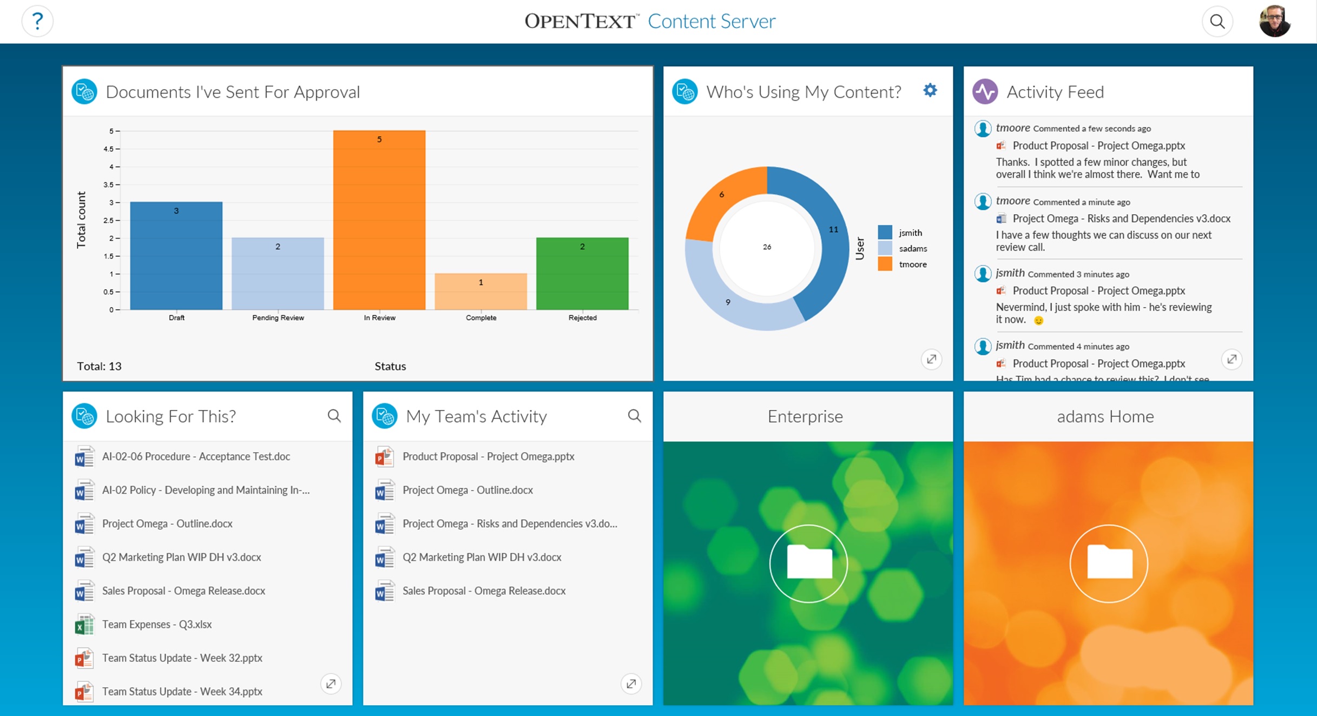The image size is (1317, 716).
Task: Select the In Review bar in chart
Action: click(x=379, y=220)
